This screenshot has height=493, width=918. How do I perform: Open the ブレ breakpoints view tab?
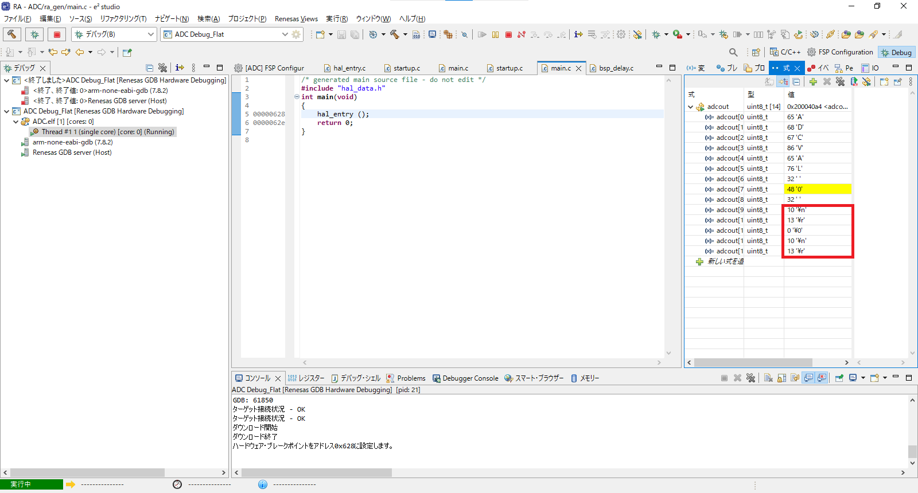(x=727, y=68)
